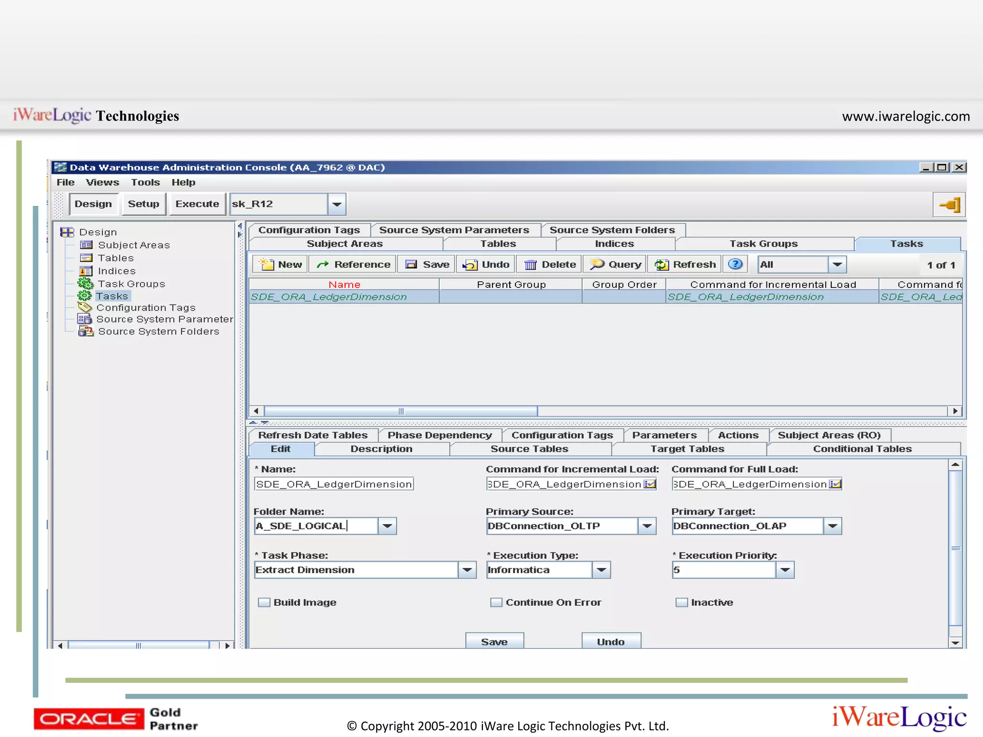Check the Continue On Error box

tap(496, 603)
